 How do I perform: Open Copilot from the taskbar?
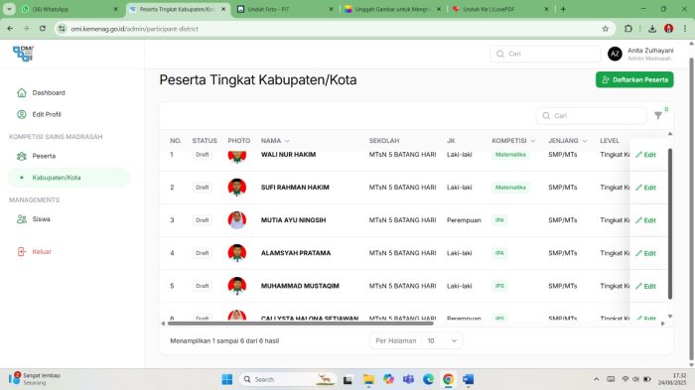coord(389,379)
